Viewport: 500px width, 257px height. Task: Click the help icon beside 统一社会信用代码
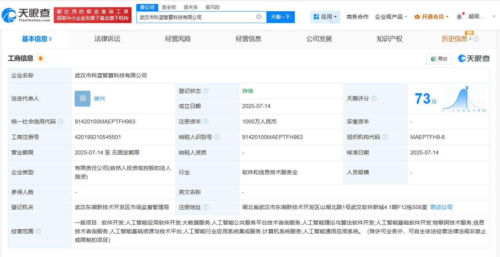(x=61, y=121)
